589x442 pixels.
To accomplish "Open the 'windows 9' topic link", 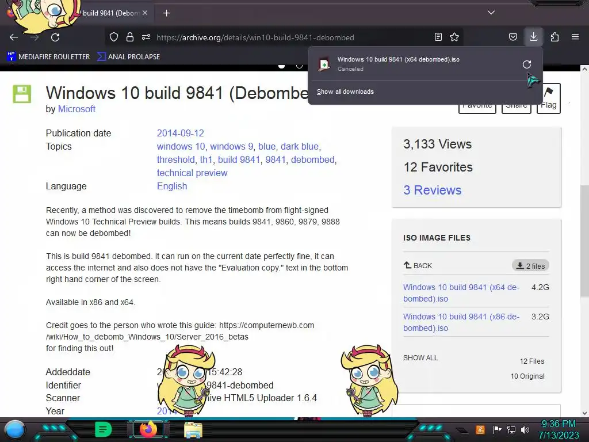I will click(231, 146).
